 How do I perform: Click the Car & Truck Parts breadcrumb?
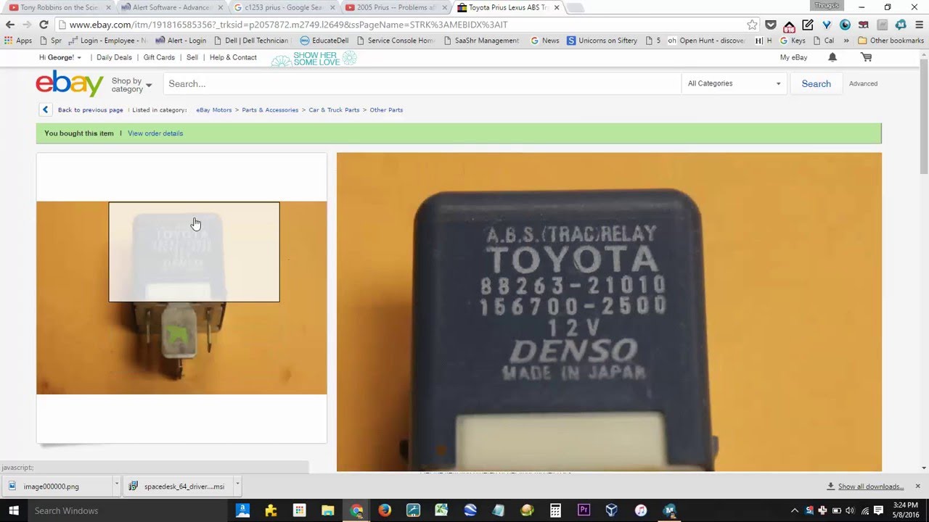(334, 110)
